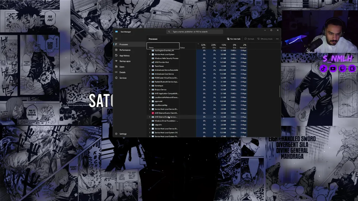
Task: Click the 250.2 MB memory value
Action: pos(223,70)
